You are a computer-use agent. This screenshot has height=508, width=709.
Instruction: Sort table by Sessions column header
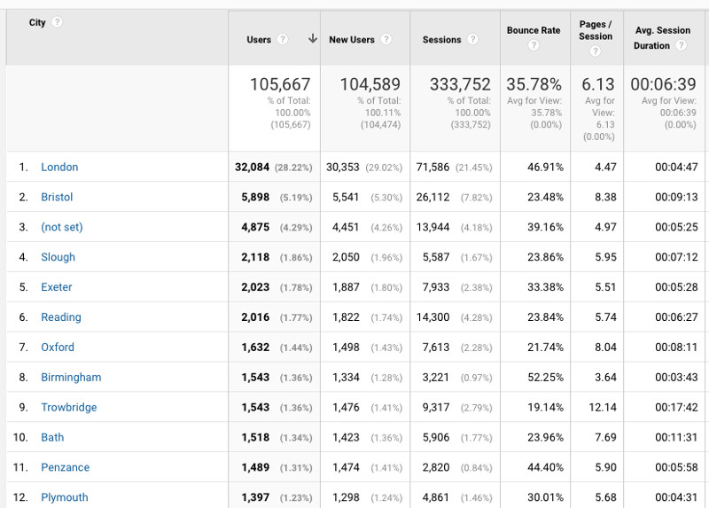click(441, 40)
